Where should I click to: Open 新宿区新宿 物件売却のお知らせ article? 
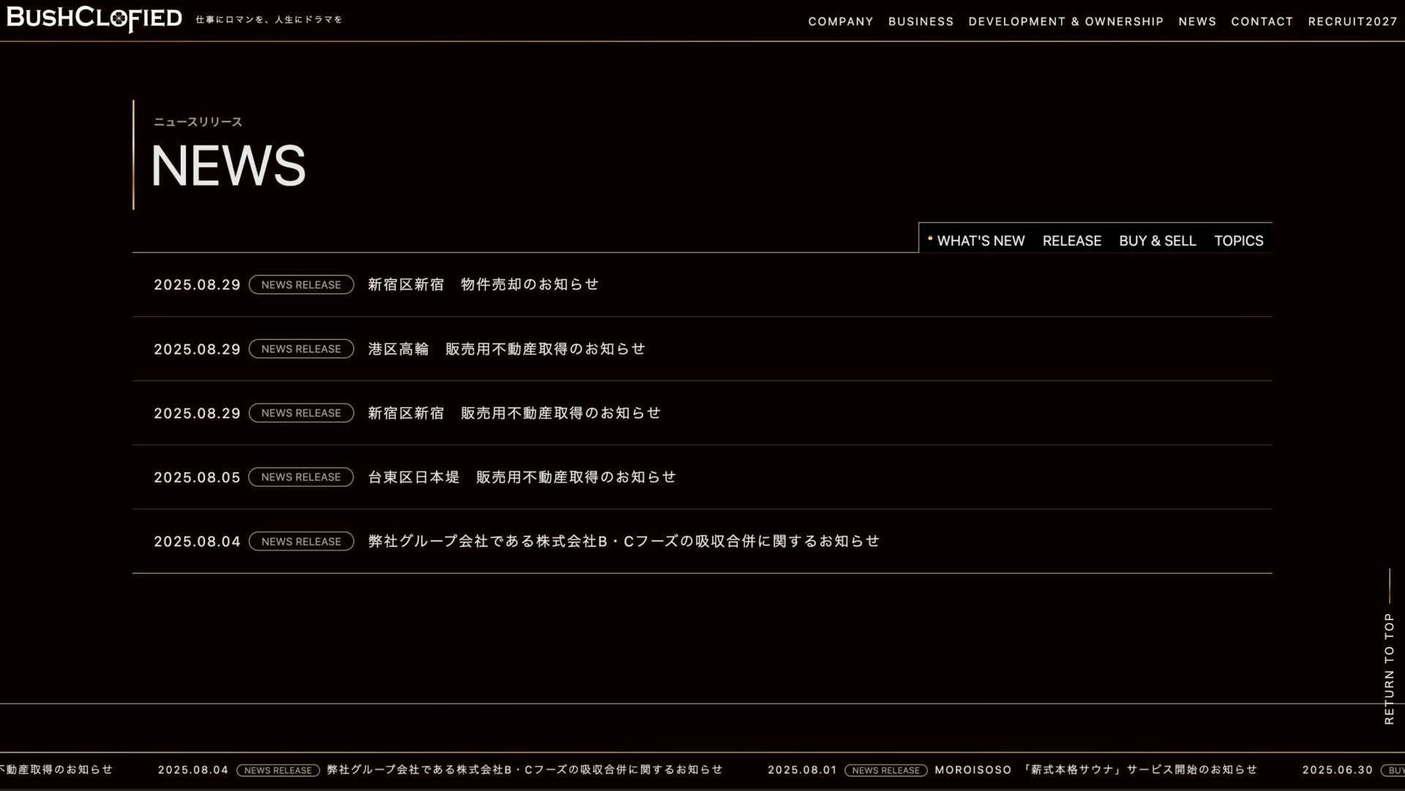tap(483, 284)
